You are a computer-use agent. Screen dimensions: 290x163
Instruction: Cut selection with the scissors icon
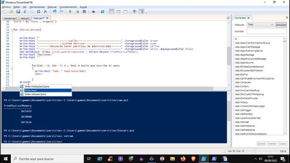pyautogui.click(x=25, y=12)
